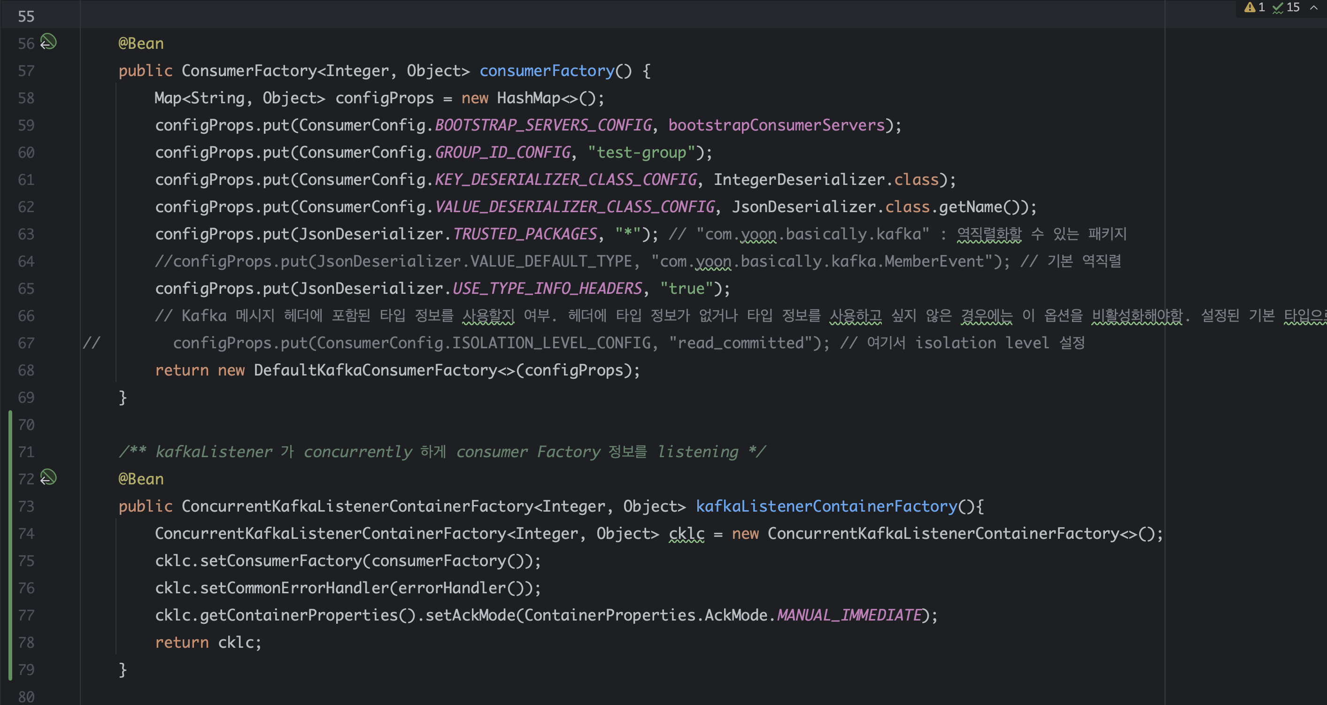Click the MANUAL_IMMEDIATE constant on line 77
This screenshot has height=705, width=1327.
849,615
